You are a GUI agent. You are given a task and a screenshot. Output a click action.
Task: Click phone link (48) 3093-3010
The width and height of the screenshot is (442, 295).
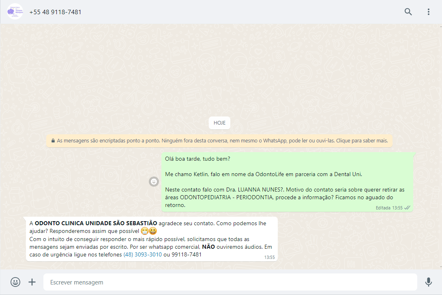click(x=143, y=255)
